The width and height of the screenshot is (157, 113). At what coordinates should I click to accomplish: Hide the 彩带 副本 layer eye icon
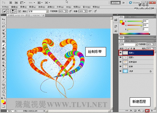pyautogui.click(x=121, y=62)
